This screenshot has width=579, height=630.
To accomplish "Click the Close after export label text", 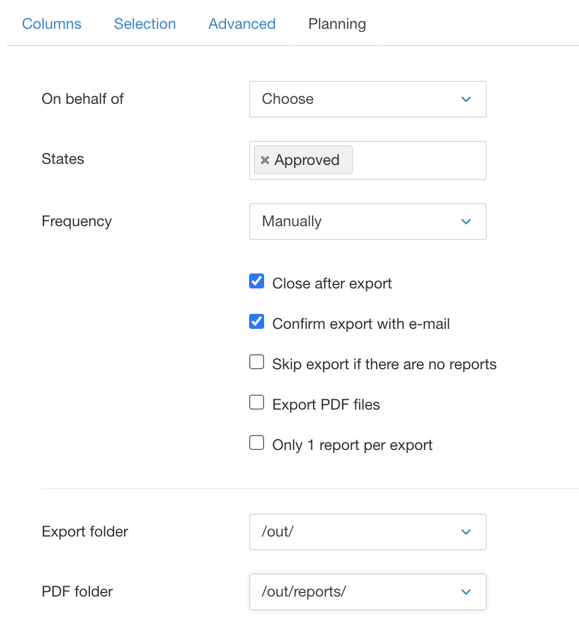I will 332,283.
